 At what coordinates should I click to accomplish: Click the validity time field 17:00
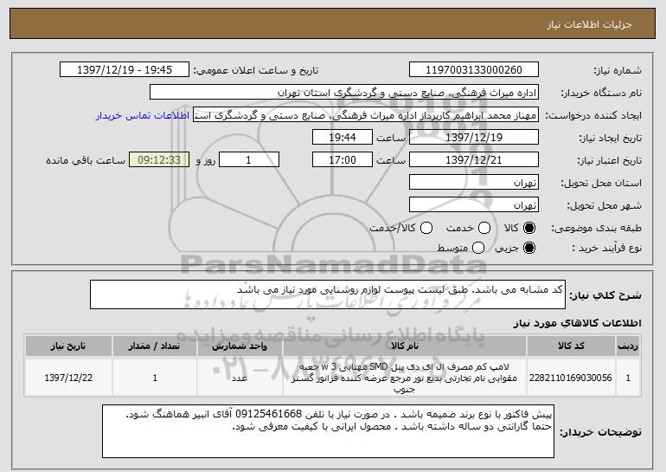tap(343, 160)
